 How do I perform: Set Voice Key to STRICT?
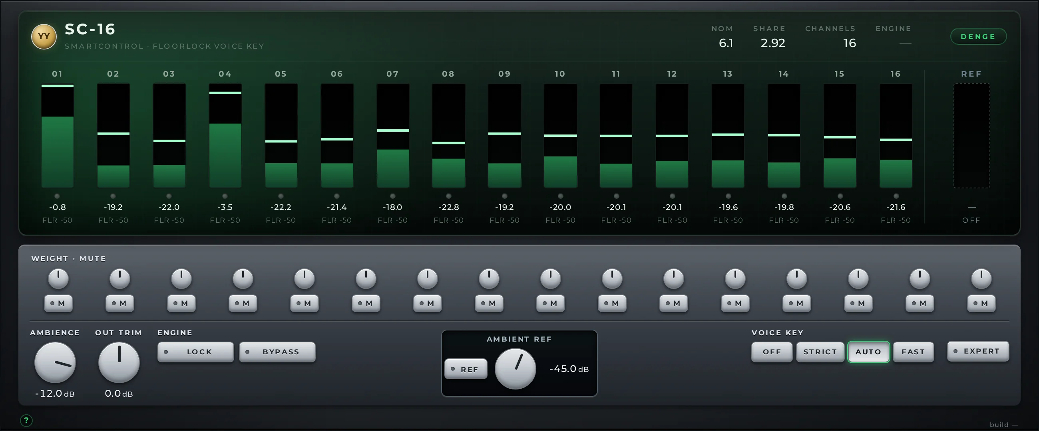click(x=820, y=352)
